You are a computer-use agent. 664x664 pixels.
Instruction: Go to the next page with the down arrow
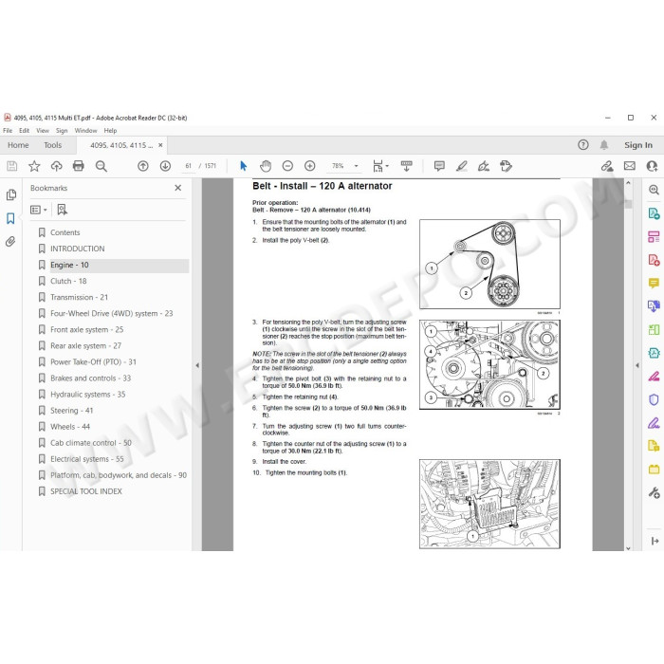click(165, 166)
